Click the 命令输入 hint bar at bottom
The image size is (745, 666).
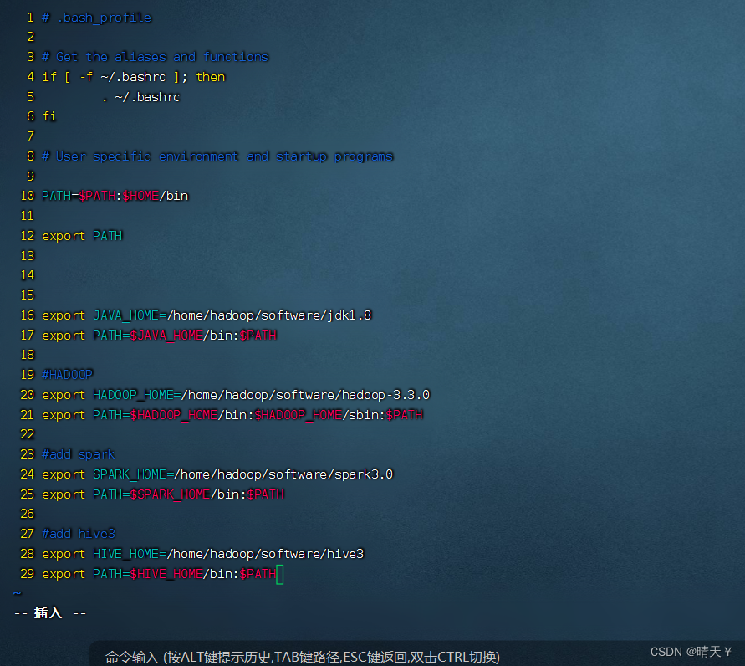[x=301, y=657]
